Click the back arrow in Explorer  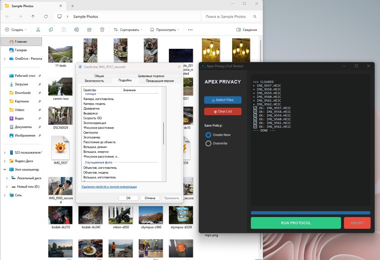click(x=8, y=17)
